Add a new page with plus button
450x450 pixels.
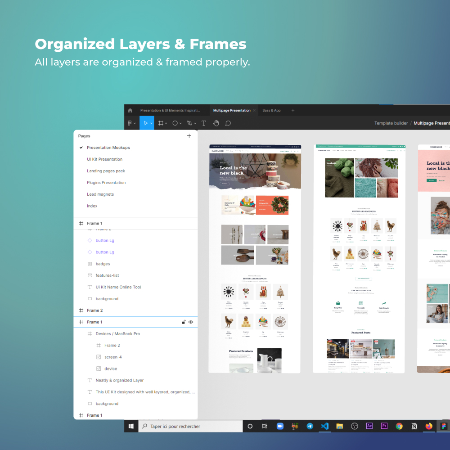click(189, 136)
